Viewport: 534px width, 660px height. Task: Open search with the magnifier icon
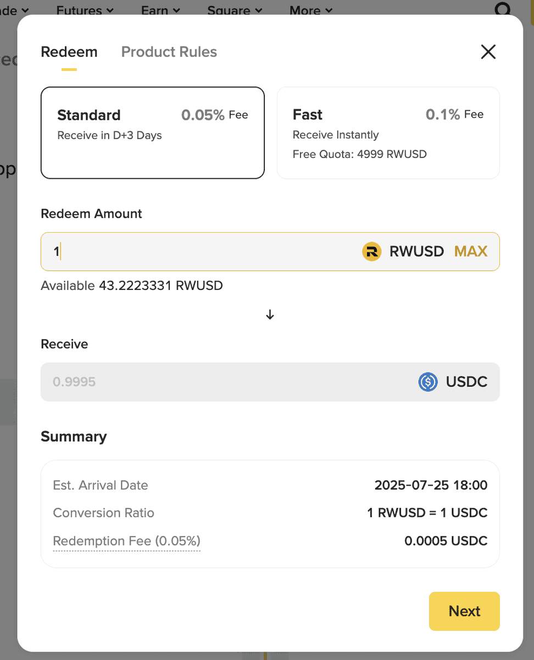click(x=502, y=10)
